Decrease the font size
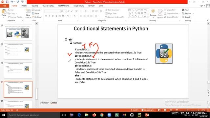Image resolution: width=210 pixels, height=118 pixels. (72, 11)
